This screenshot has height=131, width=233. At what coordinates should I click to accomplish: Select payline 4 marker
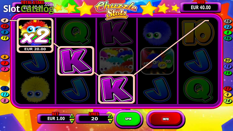[x=5, y=20]
